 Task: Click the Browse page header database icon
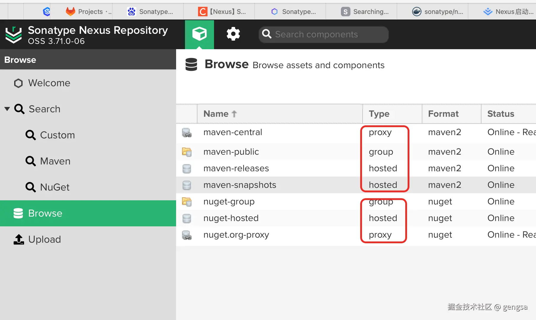point(191,64)
